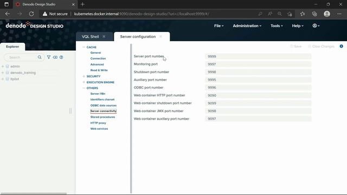Open the user account icon menu
This screenshot has height=195, width=347.
(316, 25)
